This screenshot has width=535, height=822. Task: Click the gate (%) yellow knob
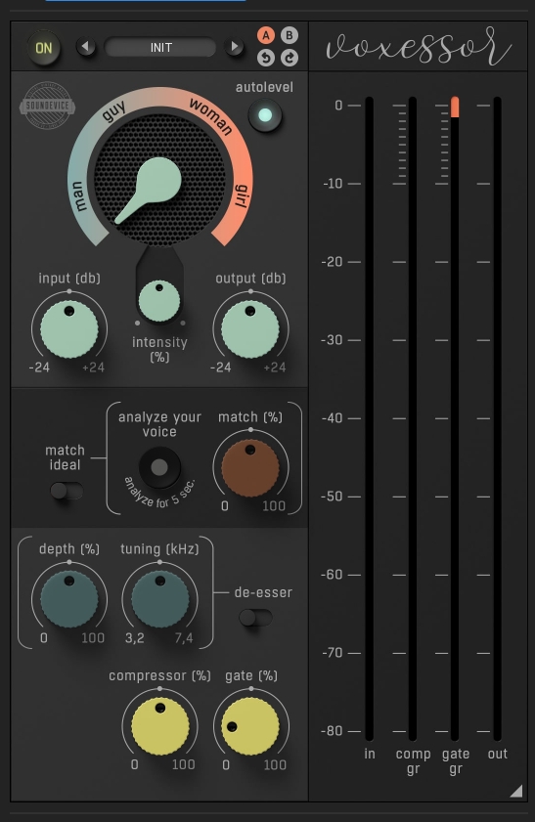(x=250, y=726)
